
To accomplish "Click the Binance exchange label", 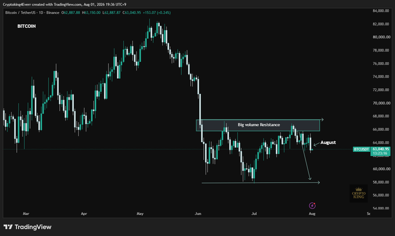I will tap(53, 13).
